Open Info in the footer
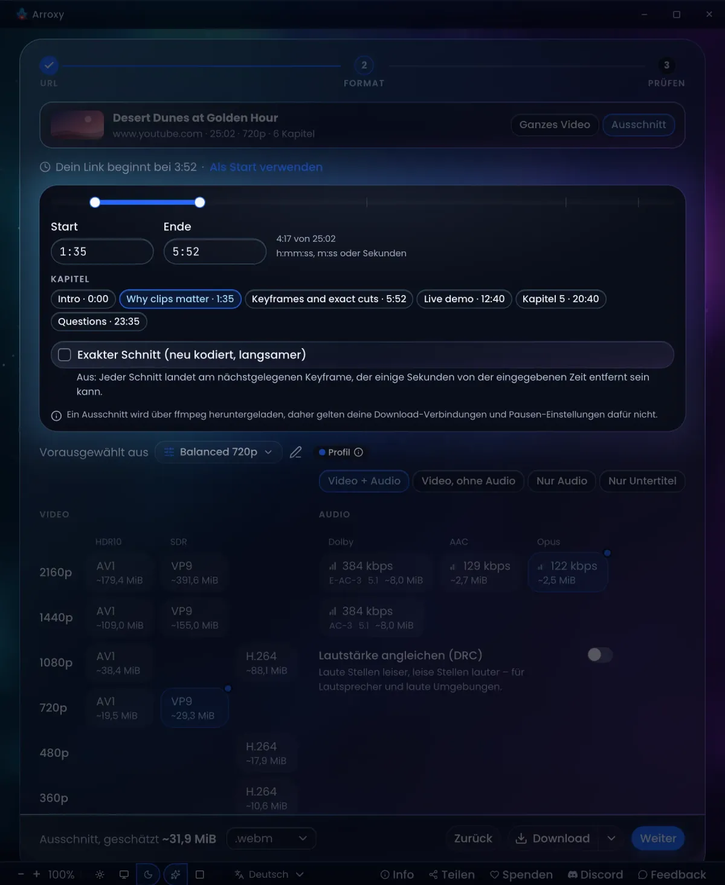Viewport: 725px width, 885px height. [x=397, y=875]
